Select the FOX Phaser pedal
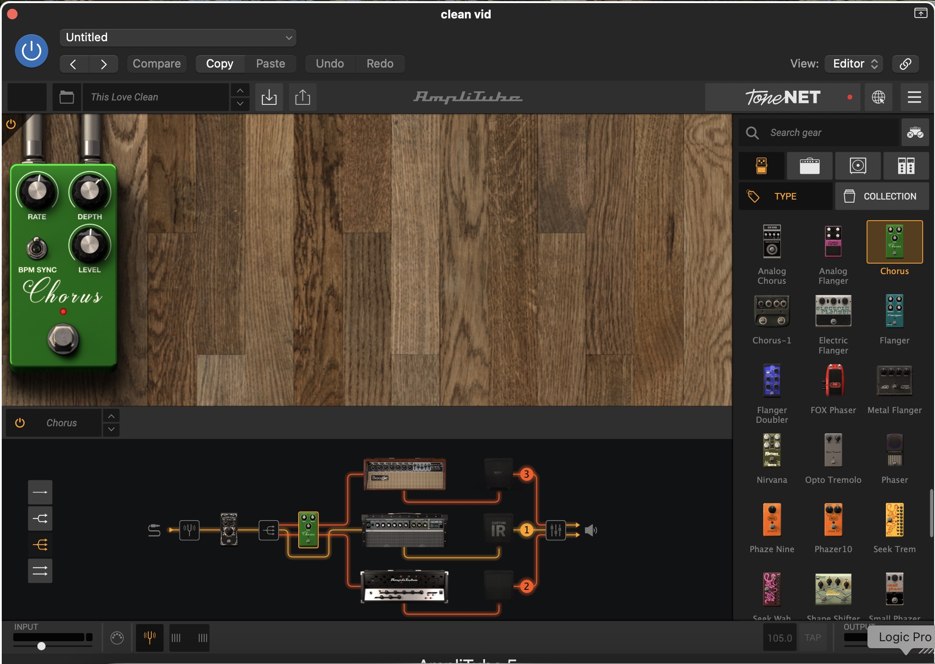This screenshot has width=935, height=664. (x=833, y=389)
